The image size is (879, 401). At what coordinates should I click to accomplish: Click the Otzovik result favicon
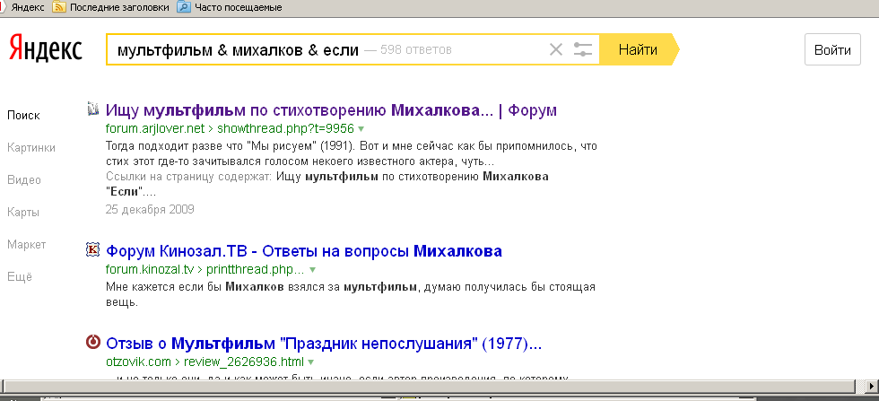click(92, 343)
